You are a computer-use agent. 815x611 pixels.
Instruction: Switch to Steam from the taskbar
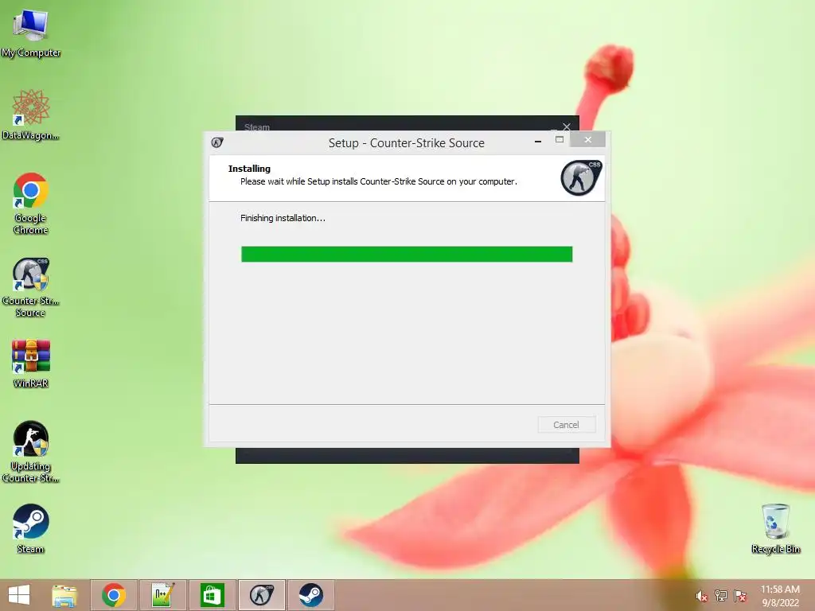pyautogui.click(x=311, y=595)
